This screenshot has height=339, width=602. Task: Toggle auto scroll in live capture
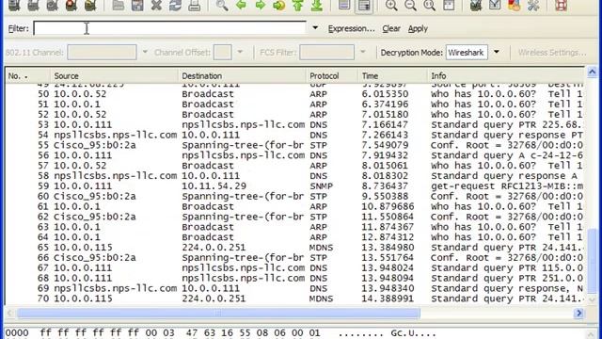(x=364, y=6)
